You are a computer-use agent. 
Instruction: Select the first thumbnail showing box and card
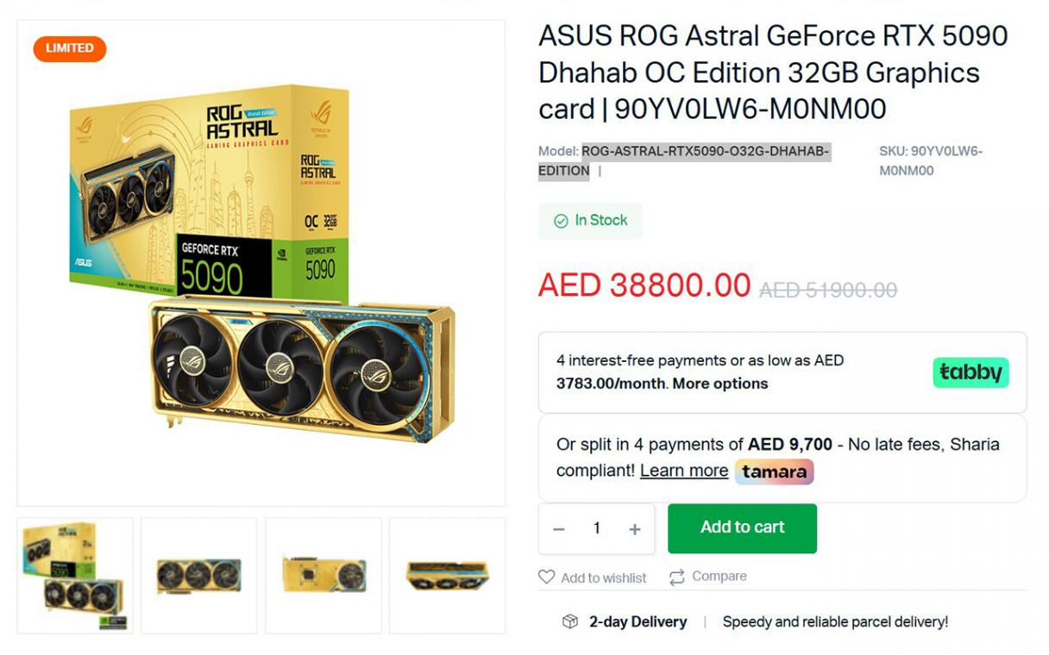(x=75, y=576)
